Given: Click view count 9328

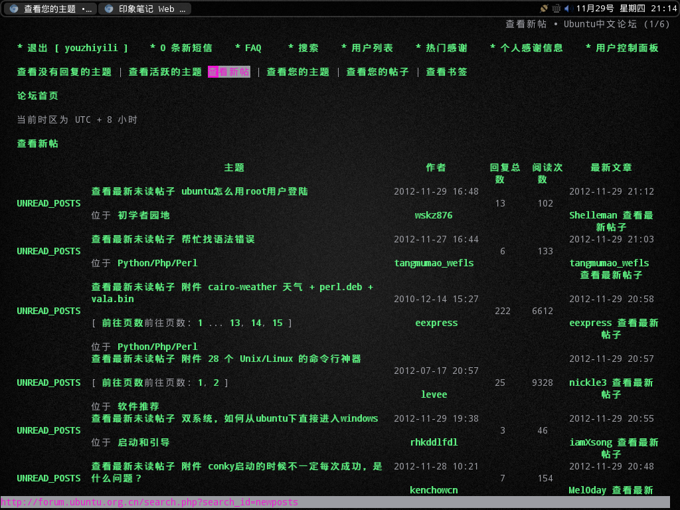Looking at the screenshot, I should coord(543,383).
